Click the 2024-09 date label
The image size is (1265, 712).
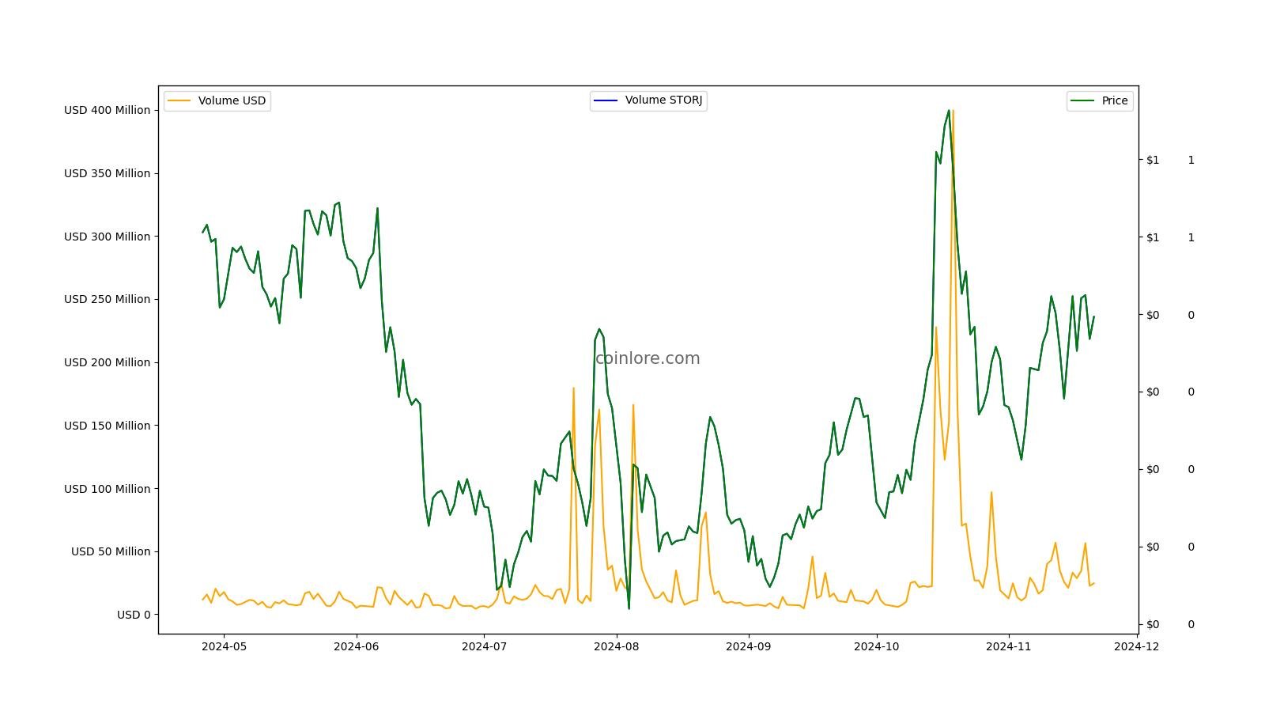tap(749, 646)
